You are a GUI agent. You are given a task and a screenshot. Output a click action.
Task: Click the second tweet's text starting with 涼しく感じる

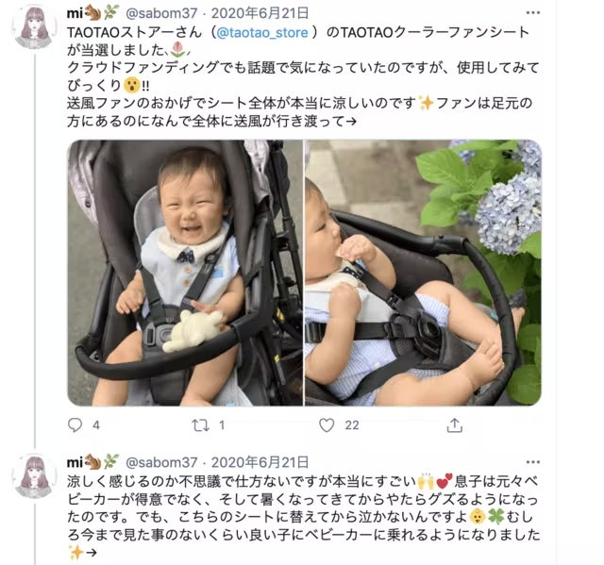(304, 517)
